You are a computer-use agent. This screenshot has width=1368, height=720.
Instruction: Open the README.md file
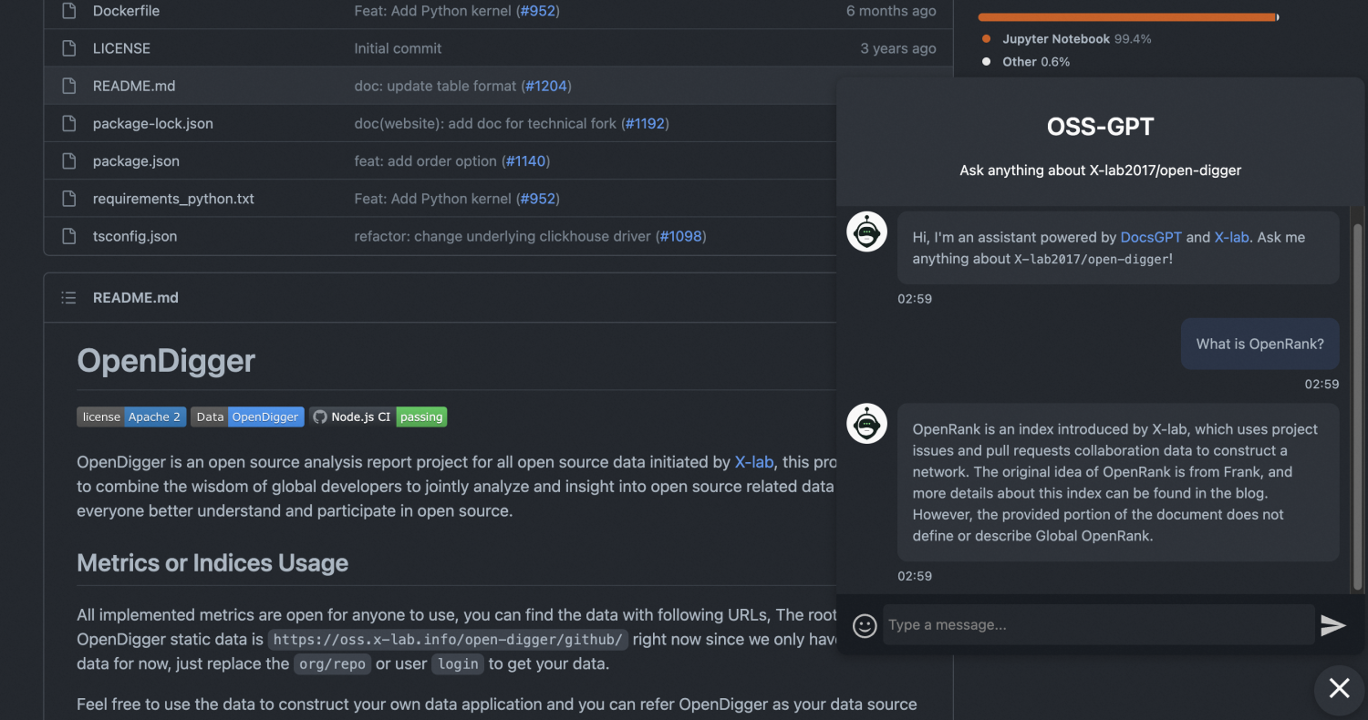(x=134, y=86)
